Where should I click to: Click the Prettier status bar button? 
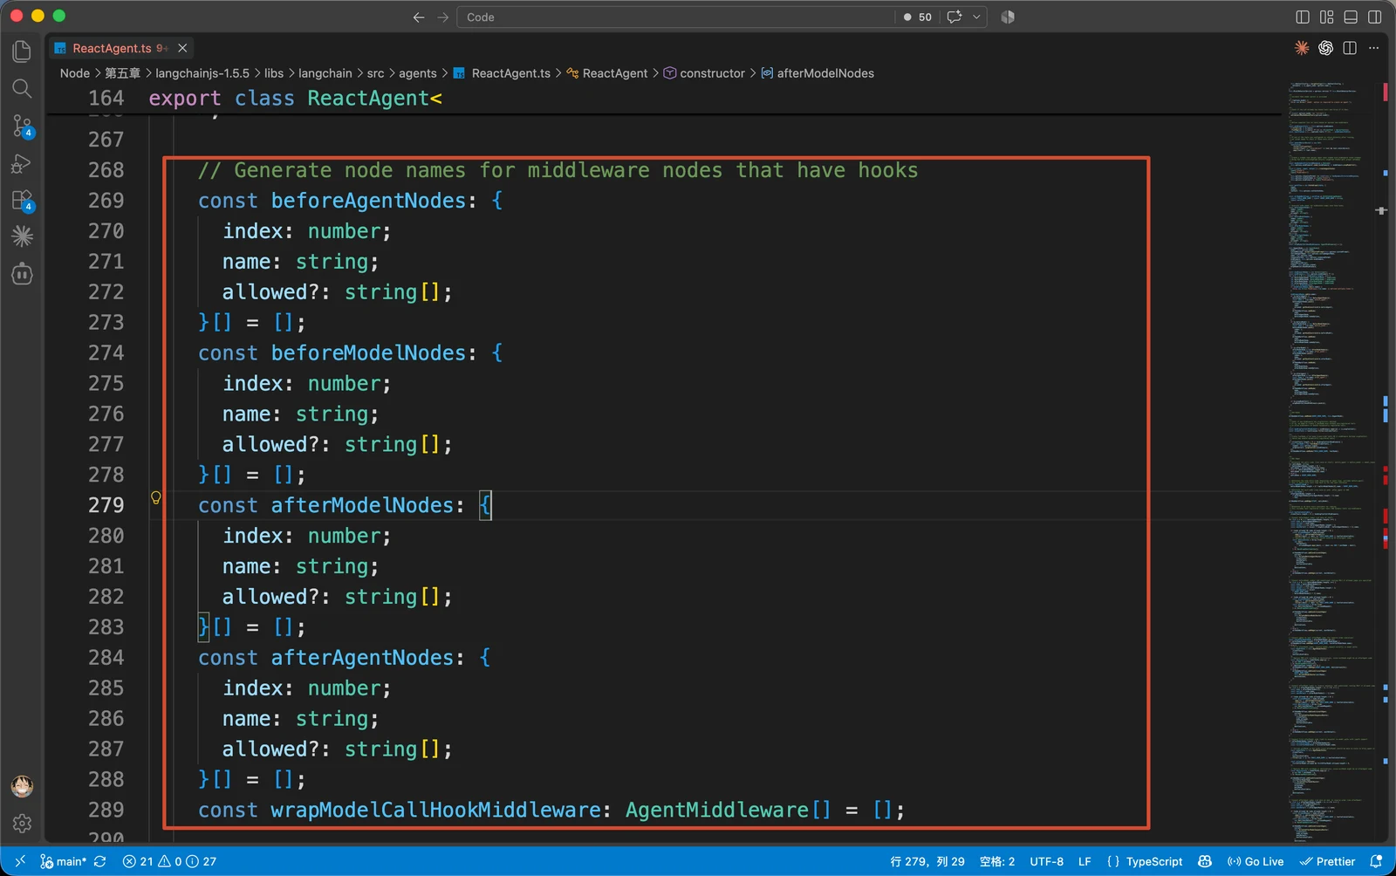pyautogui.click(x=1327, y=861)
